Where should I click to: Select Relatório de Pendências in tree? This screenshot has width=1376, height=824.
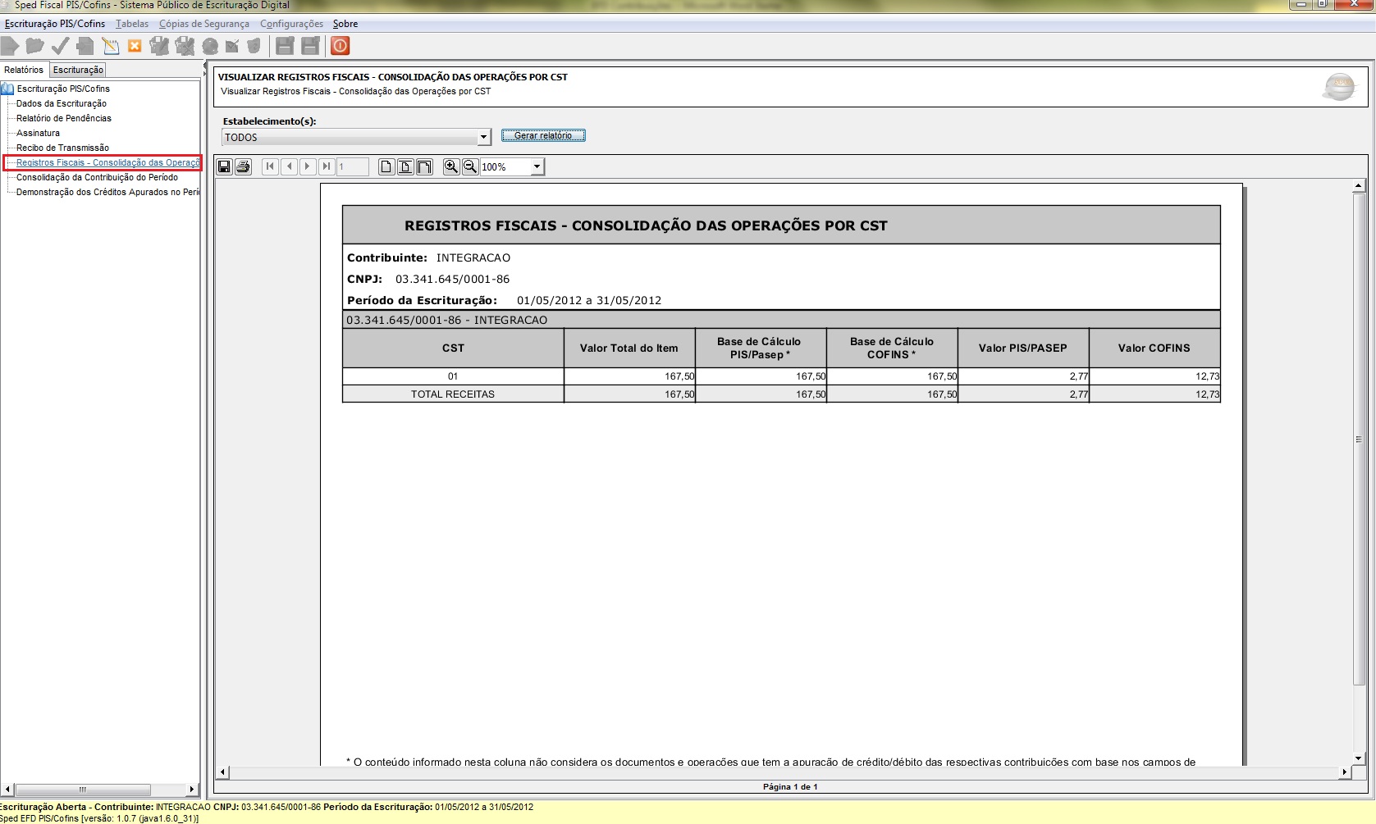pos(63,119)
